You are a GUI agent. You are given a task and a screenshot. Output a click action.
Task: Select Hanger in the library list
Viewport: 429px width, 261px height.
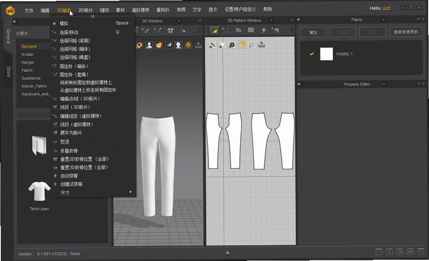point(28,62)
